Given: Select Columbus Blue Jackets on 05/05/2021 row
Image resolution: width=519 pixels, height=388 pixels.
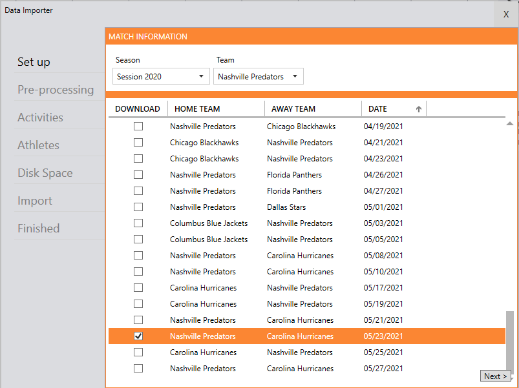Looking at the screenshot, I should [209, 240].
